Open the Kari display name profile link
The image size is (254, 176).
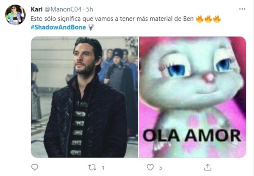pyautogui.click(x=36, y=9)
